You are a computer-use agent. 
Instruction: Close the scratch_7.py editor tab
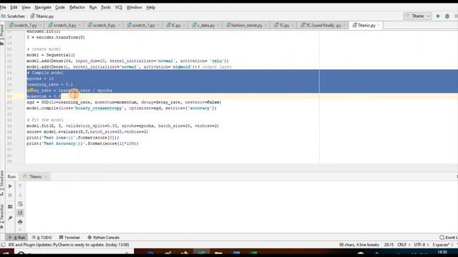pyautogui.click(x=40, y=26)
